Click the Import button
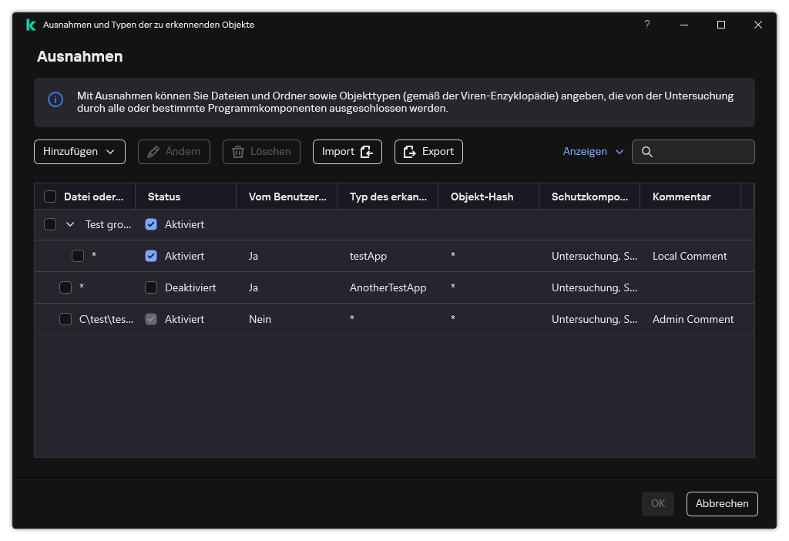 [347, 152]
